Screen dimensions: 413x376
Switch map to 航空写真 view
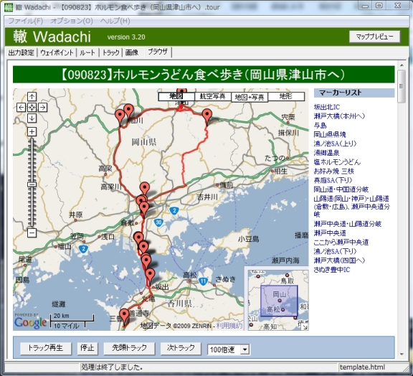point(213,96)
